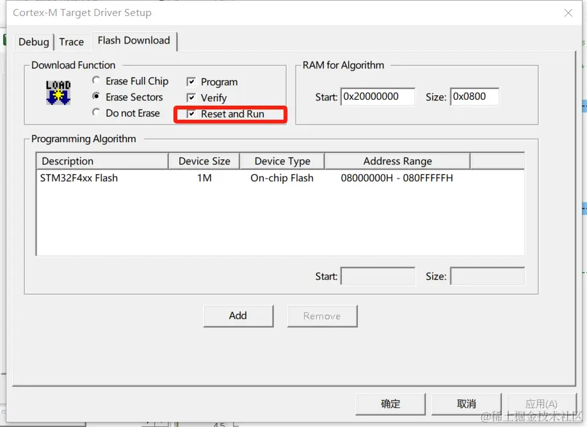
Task: Select the STM32F4xx Flash algorithm row
Action: coord(280,178)
